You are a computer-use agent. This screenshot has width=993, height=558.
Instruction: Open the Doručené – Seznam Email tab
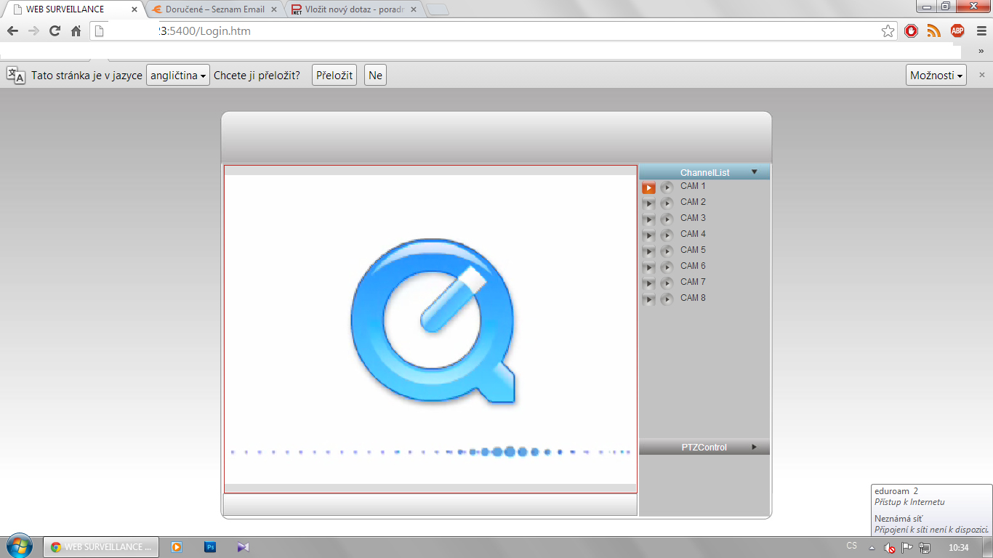pos(214,9)
